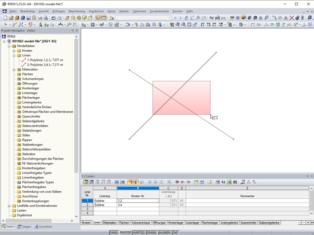314x235 pixels.
Task: Expand the Knoten folder
Action: [x=14, y=51]
